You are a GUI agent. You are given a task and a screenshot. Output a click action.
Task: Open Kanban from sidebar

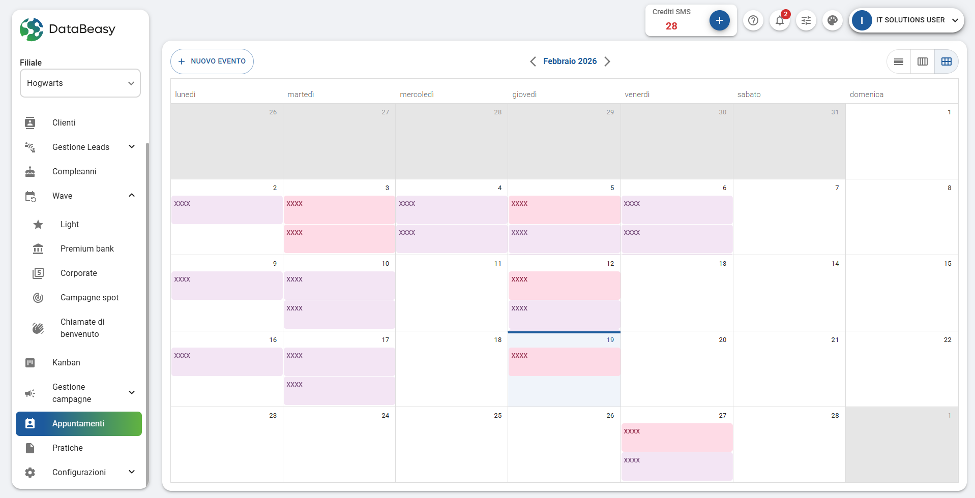point(66,362)
